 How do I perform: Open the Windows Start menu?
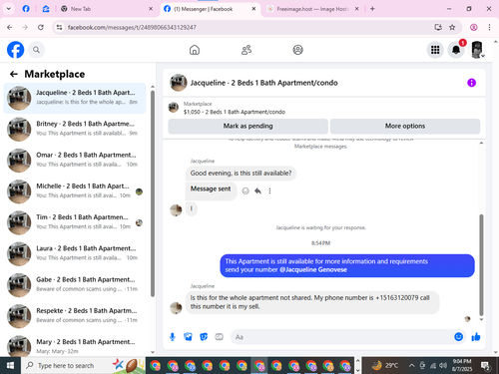point(10,366)
